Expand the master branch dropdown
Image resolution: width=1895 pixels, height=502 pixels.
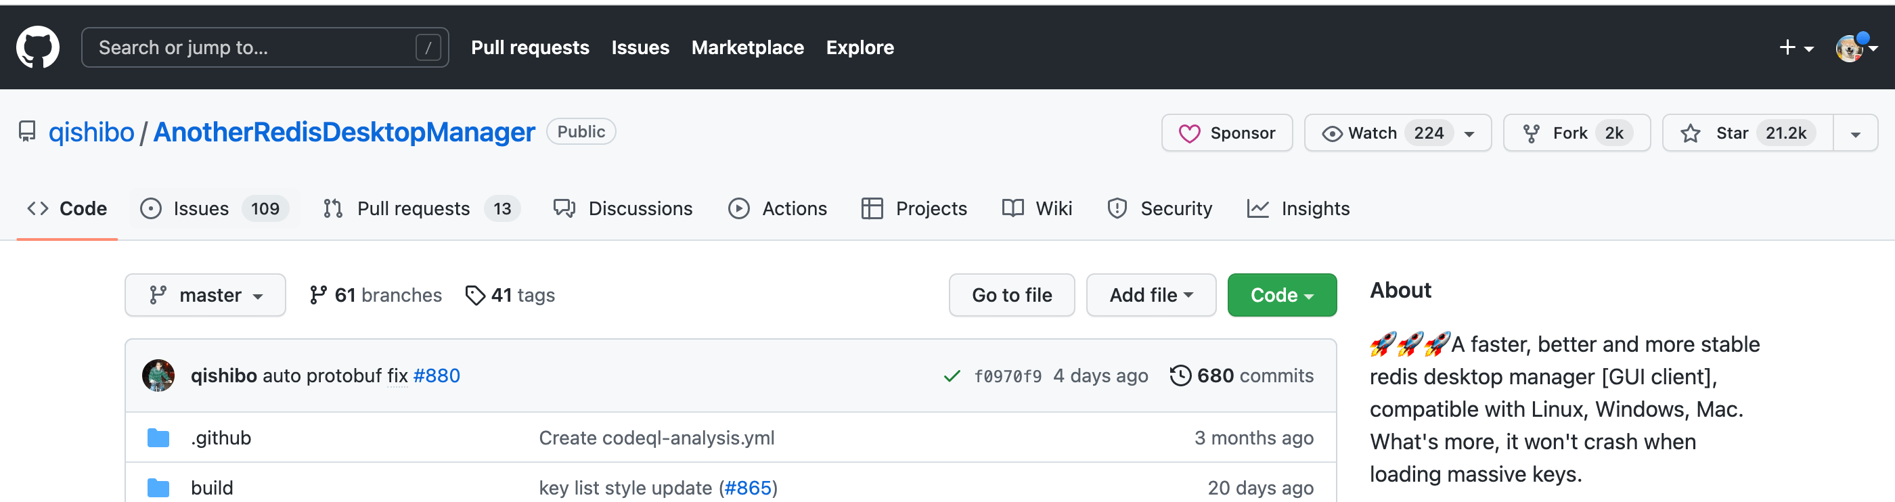[205, 296]
